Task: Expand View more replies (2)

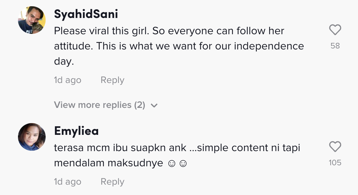Action: pos(100,105)
